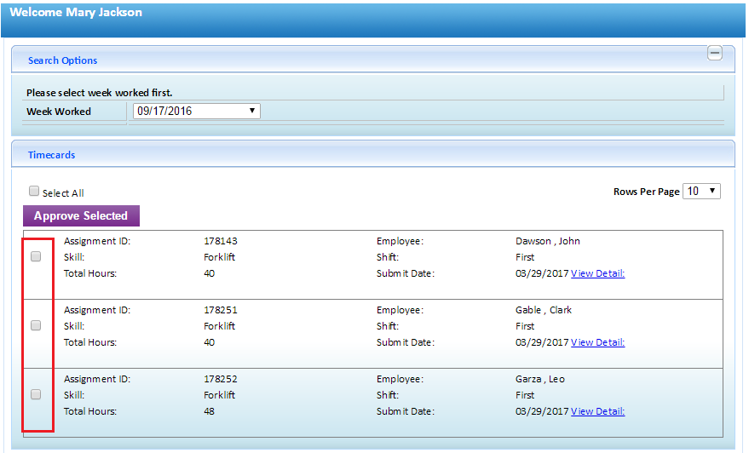Click the Rows Per Page label
This screenshot has height=453, width=749.
coord(646,192)
